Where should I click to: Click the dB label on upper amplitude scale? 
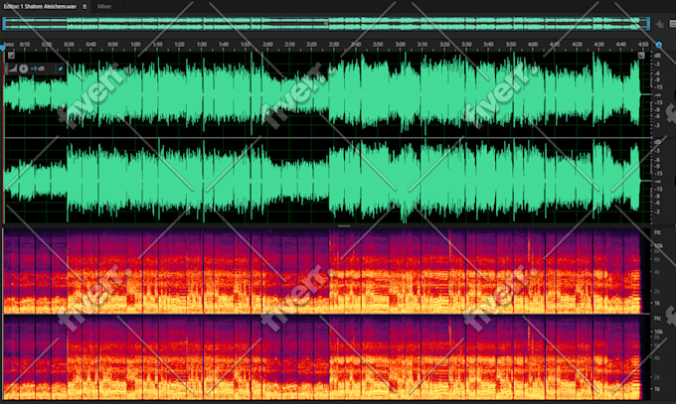pos(658,56)
